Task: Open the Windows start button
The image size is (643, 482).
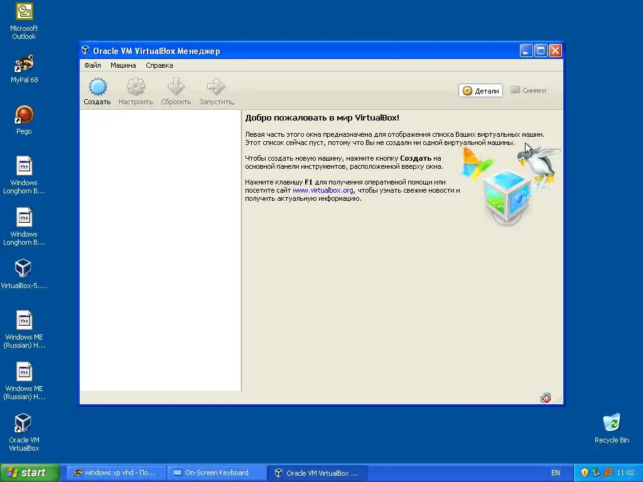Action: (30, 473)
